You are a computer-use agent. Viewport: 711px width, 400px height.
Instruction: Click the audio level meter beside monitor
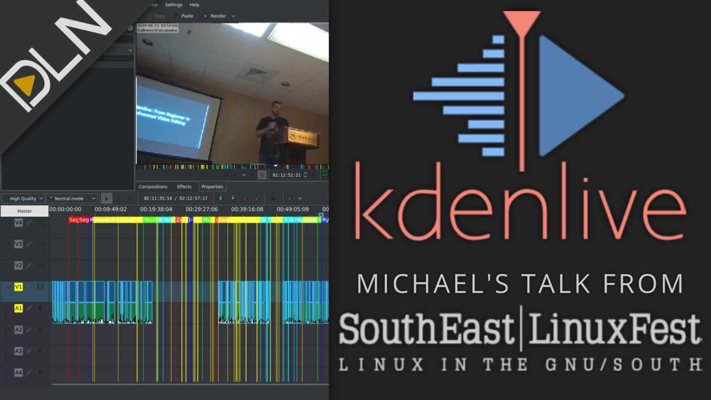tap(325, 175)
